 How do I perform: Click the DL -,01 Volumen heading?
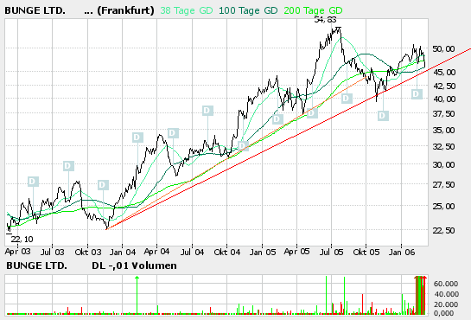pos(134,266)
